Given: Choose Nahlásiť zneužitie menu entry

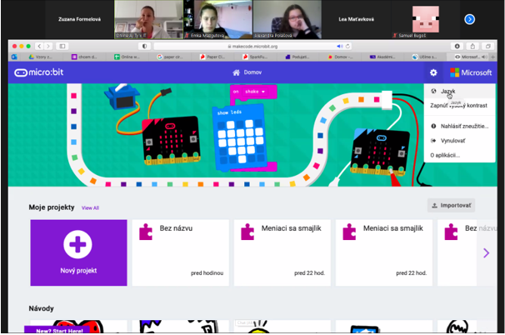Looking at the screenshot, I should click(x=460, y=127).
